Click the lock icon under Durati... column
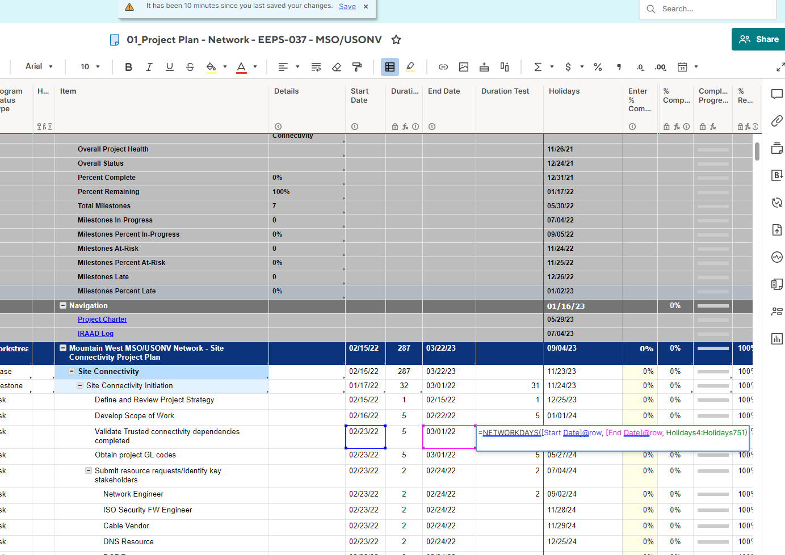 tap(395, 127)
